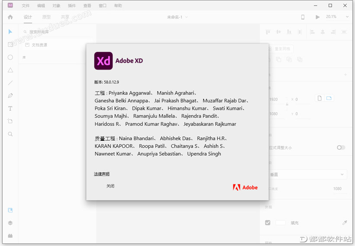Click the plus icon to make component

coord(345,75)
